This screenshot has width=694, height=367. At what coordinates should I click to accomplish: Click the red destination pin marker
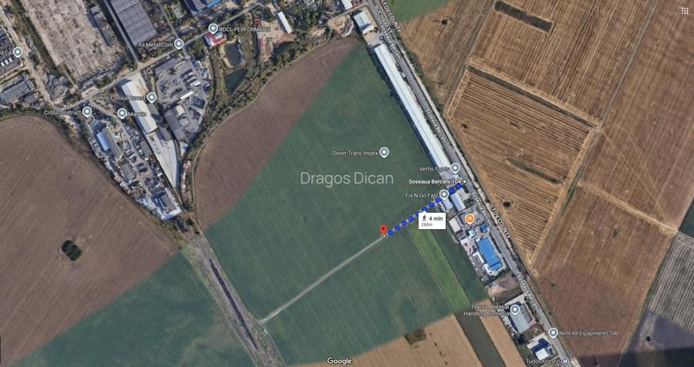[383, 229]
